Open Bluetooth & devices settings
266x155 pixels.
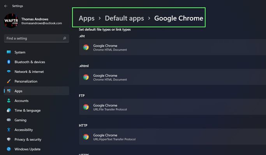coord(37,62)
